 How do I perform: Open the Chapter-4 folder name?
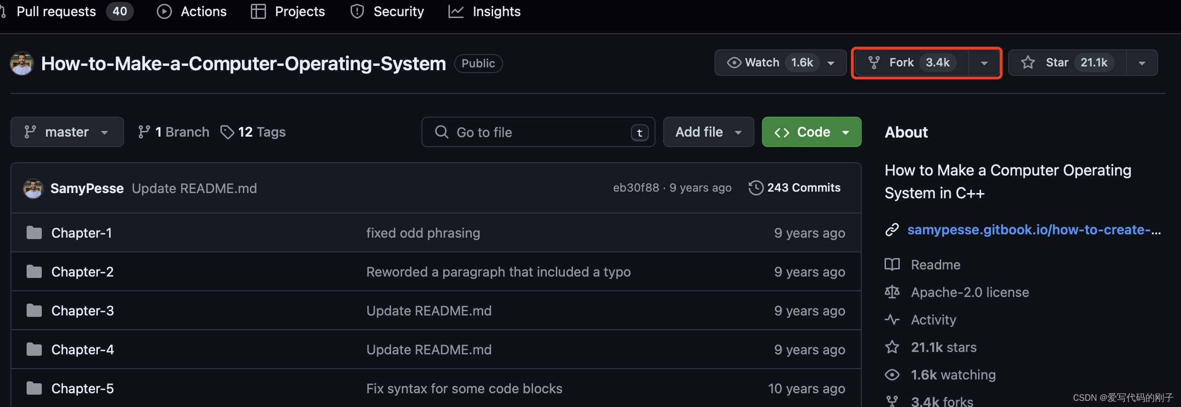(83, 350)
